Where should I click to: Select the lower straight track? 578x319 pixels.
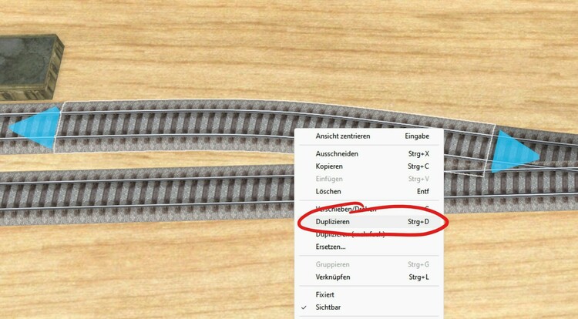coord(147,194)
